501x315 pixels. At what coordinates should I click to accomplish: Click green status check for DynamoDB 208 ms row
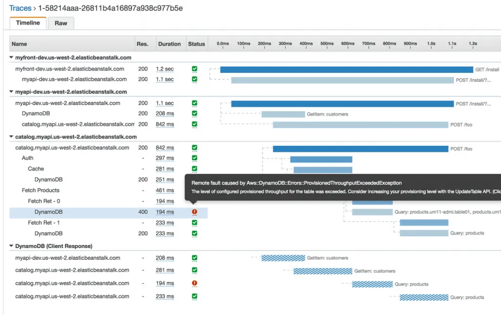click(x=194, y=113)
